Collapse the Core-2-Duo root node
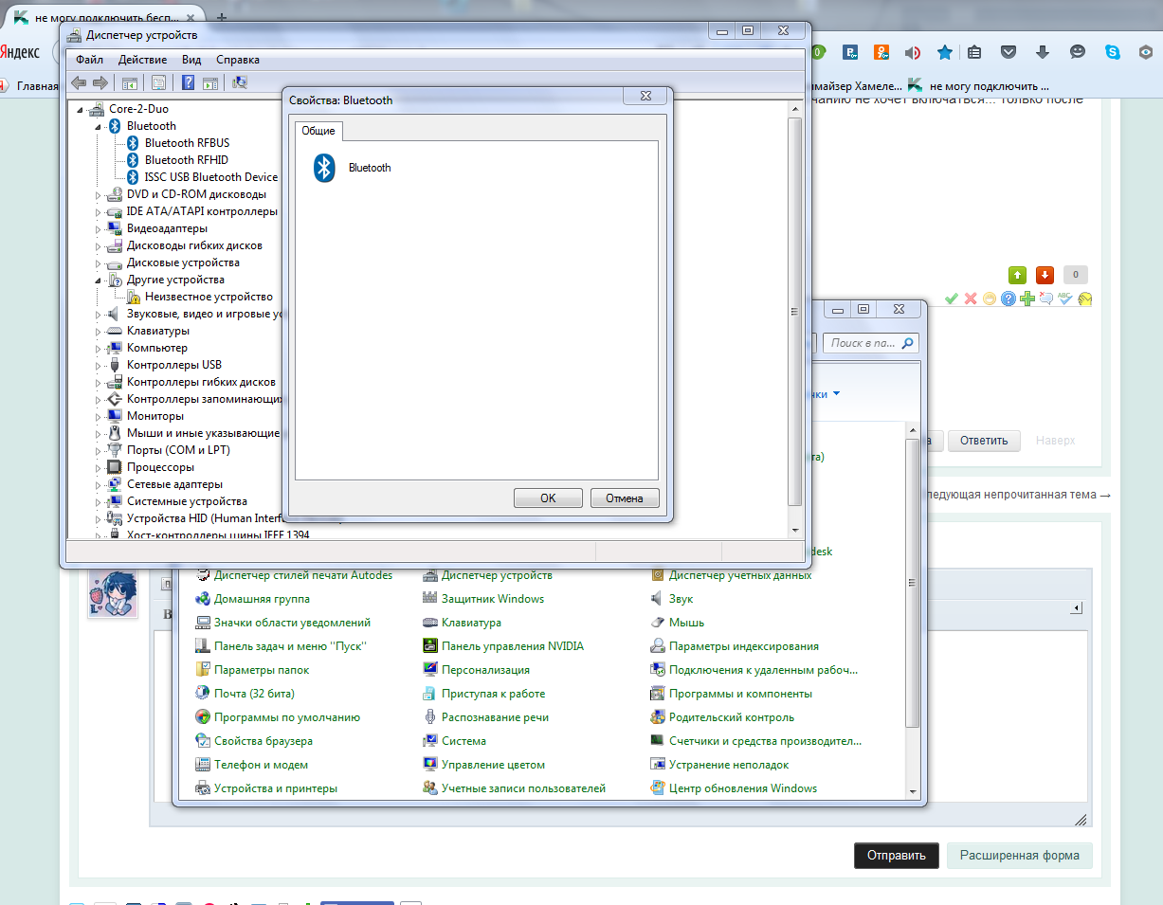The image size is (1163, 905). pyautogui.click(x=80, y=109)
